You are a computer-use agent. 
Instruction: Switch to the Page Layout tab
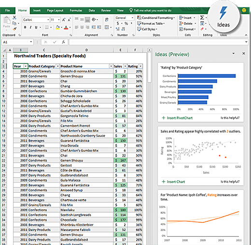tap(55, 11)
